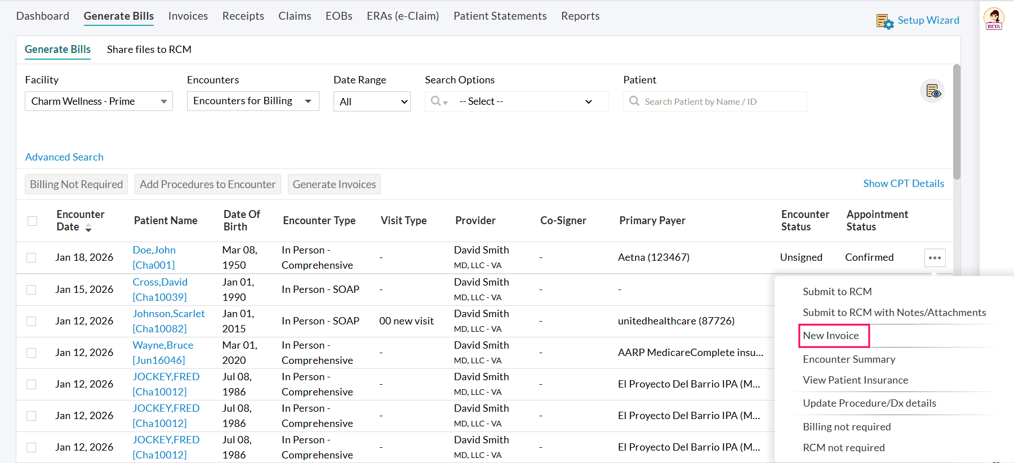
Task: Expand the Encounters for Billing dropdown
Action: click(253, 101)
